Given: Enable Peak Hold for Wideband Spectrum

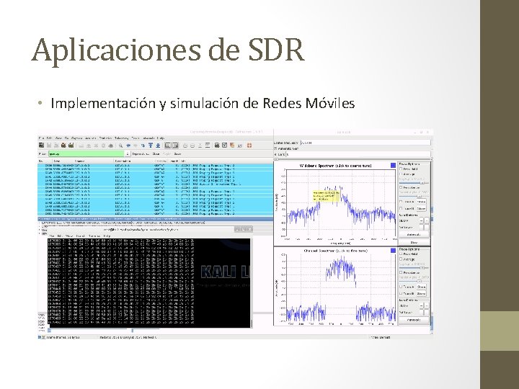Looking at the screenshot, I should point(401,169).
